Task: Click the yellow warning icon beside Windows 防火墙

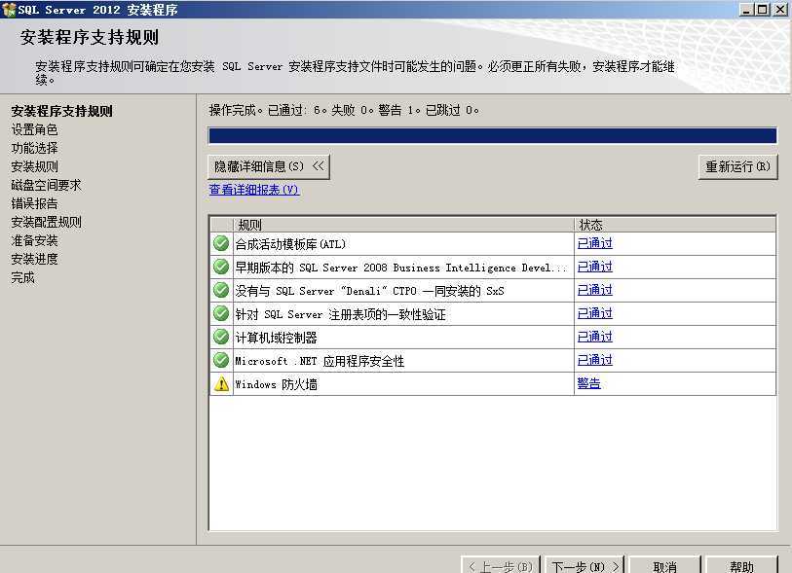Action: click(221, 384)
